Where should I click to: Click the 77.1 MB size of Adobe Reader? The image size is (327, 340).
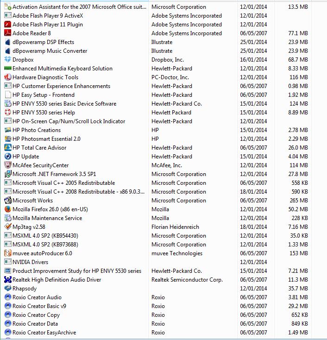[298, 33]
